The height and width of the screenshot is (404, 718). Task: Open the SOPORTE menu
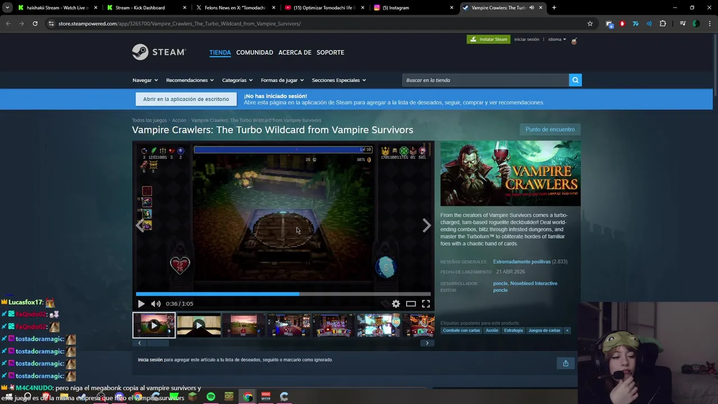pyautogui.click(x=330, y=52)
